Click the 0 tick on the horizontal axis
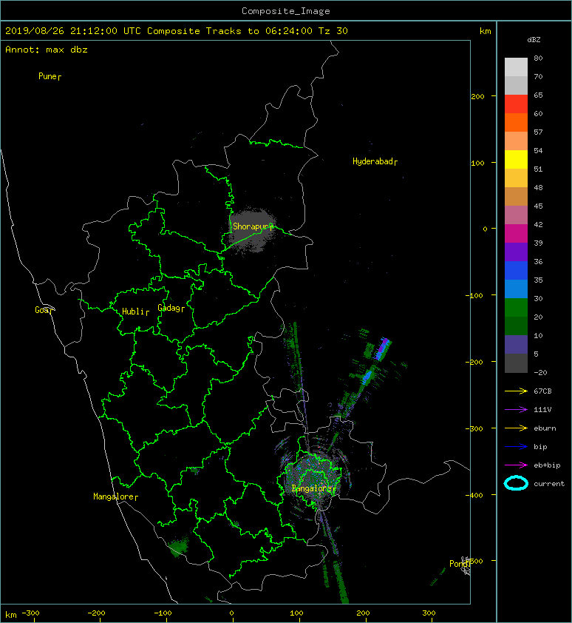Image resolution: width=572 pixels, height=623 pixels. (x=232, y=613)
